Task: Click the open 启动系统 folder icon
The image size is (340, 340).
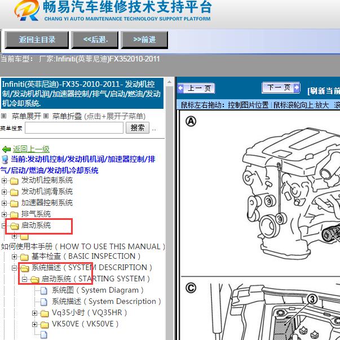Action: (14, 226)
